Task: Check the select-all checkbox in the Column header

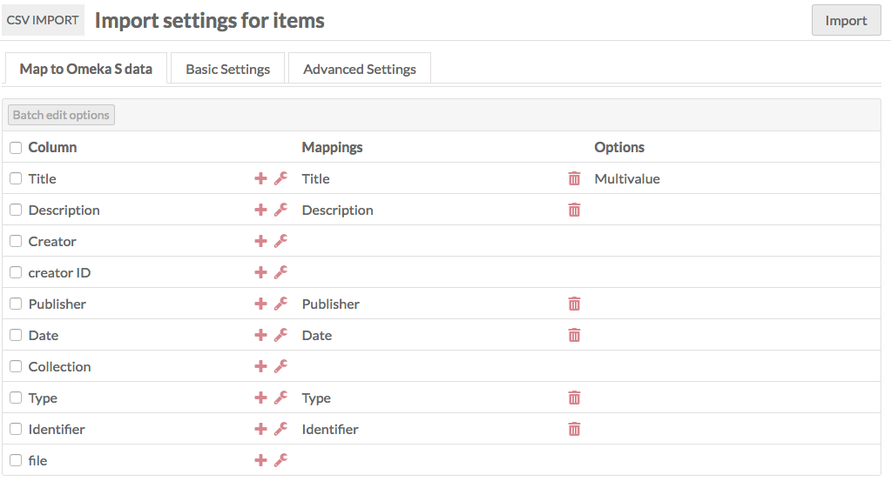Action: coord(16,148)
